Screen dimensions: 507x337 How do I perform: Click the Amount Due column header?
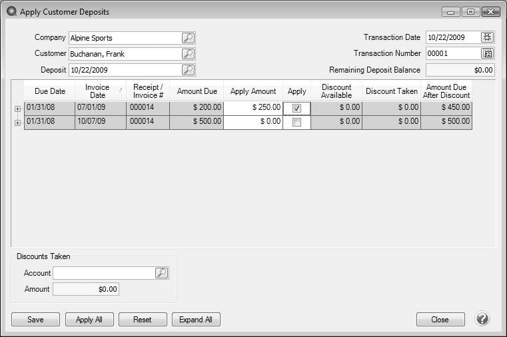pos(197,91)
